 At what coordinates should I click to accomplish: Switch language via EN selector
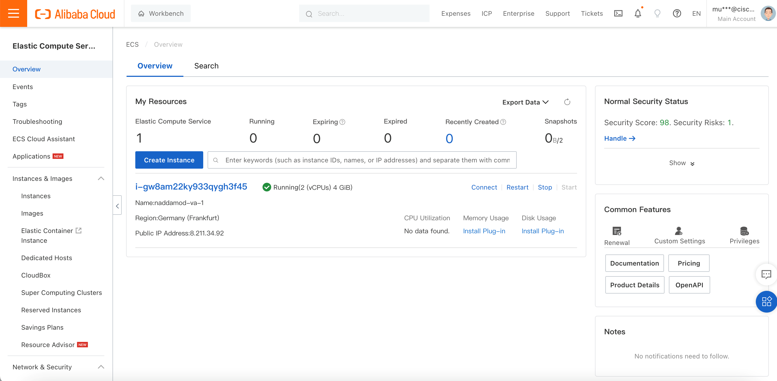(x=696, y=14)
